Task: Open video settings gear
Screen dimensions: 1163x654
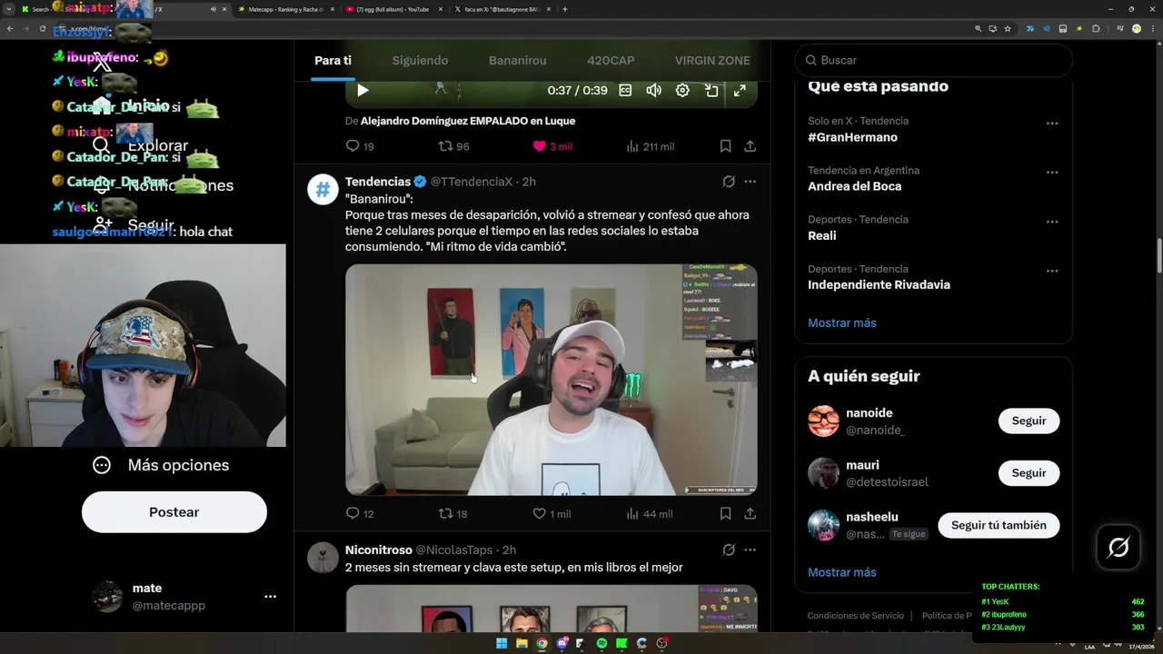Action: coord(682,90)
